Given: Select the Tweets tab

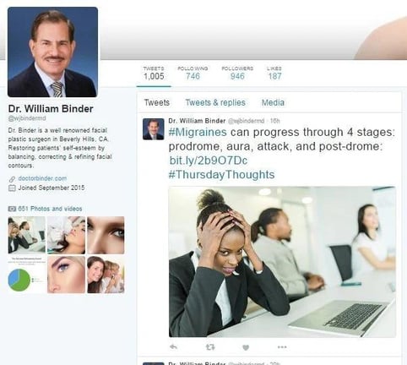Looking at the screenshot, I should click(x=157, y=102).
